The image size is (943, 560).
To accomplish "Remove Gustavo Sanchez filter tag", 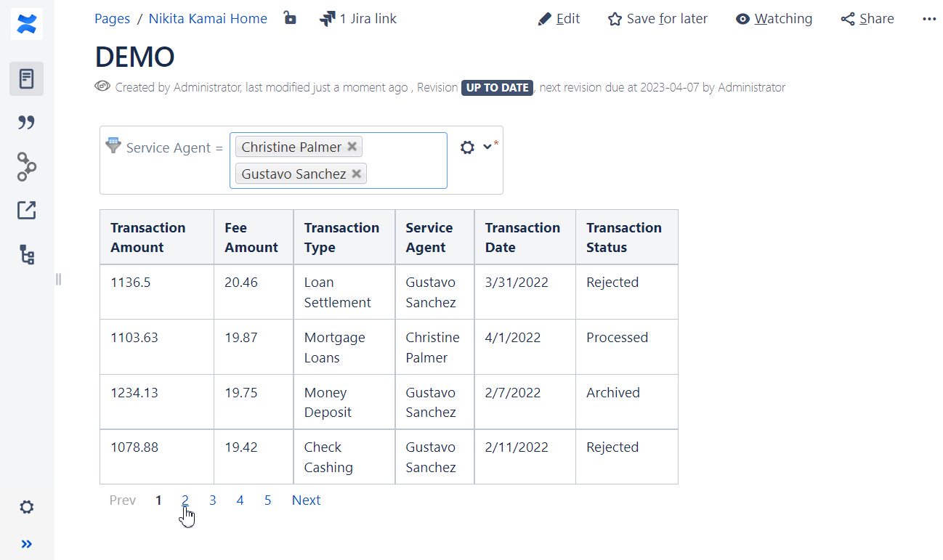I will pyautogui.click(x=357, y=174).
